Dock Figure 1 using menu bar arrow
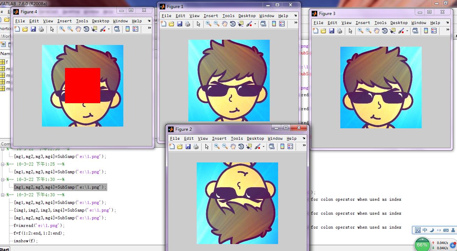Screen dimensions: 457x251 296,15
